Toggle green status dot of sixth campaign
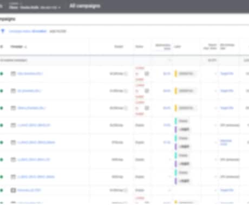249x205 pixels. 2,160
